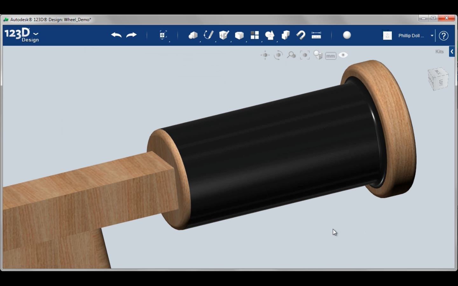Open the Transform tool
Viewport: 458px width, 286px height.
[163, 35]
